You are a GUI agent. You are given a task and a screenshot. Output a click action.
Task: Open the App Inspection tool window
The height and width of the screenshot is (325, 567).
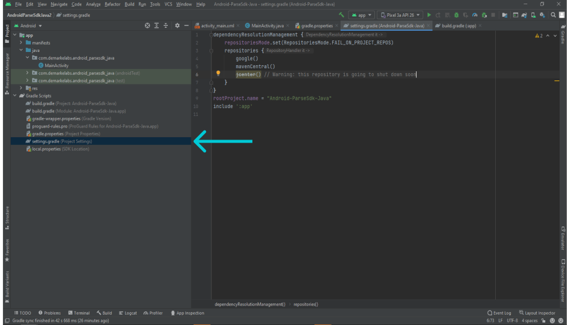tap(187, 313)
